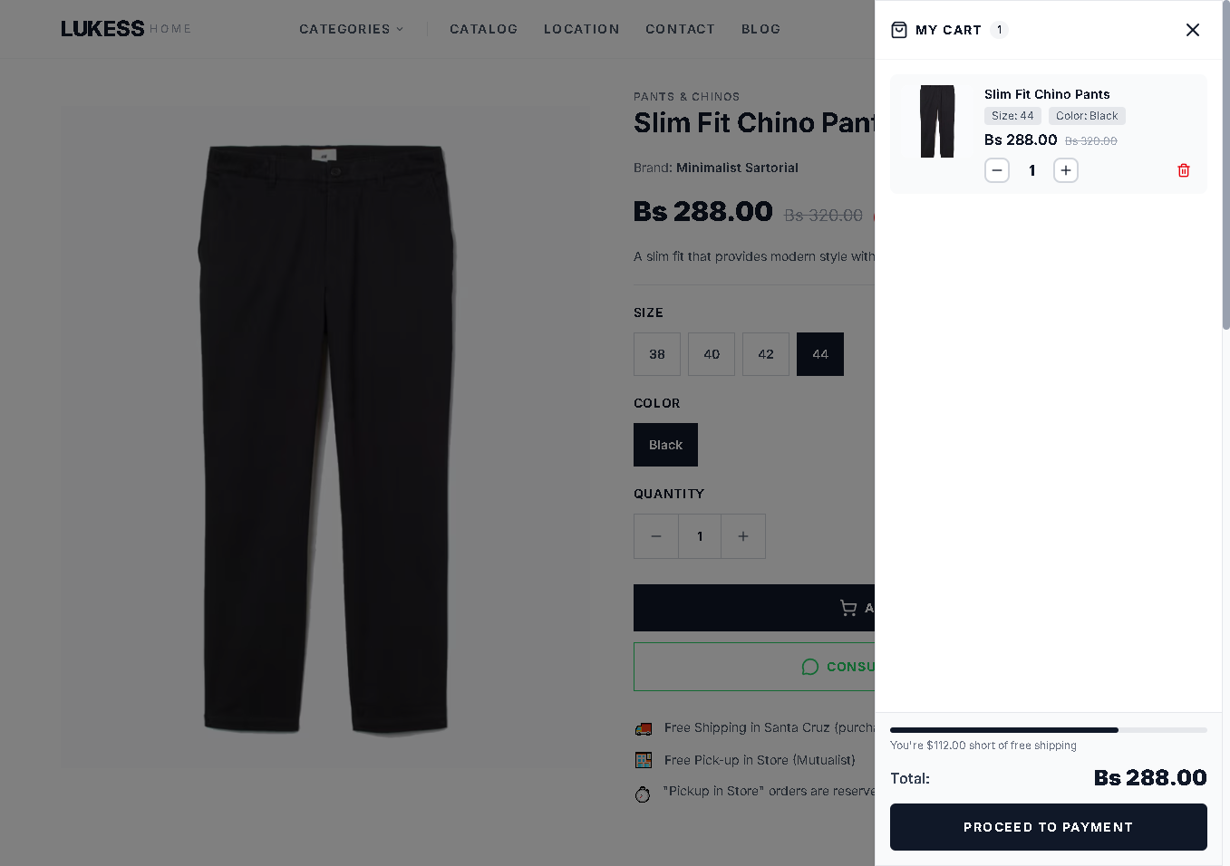1230x866 pixels.
Task: Go to the Location page
Action: tap(581, 29)
